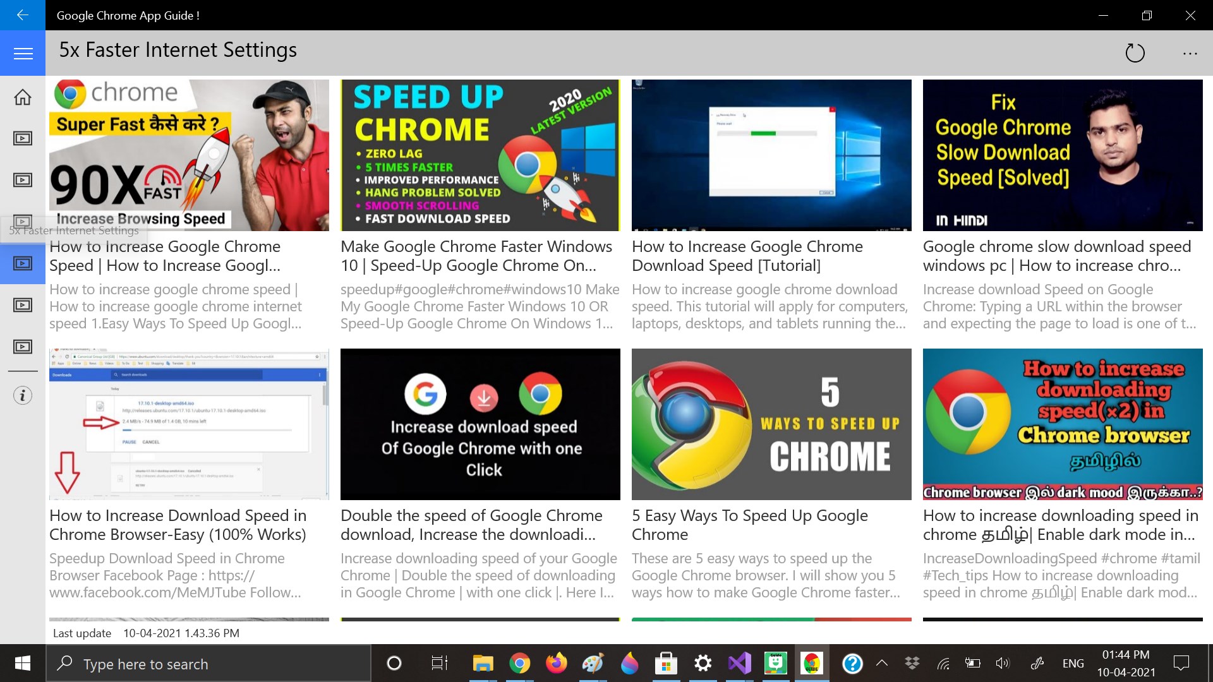
Task: Open the Fix Chrome Slow Download Speed thumbnail
Action: point(1062,155)
